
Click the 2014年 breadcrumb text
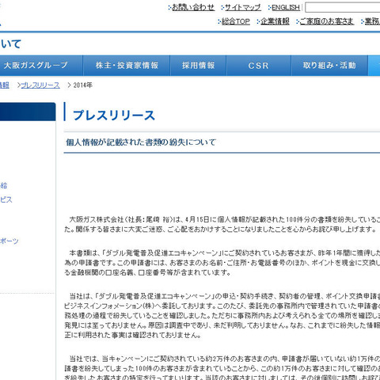tap(83, 85)
